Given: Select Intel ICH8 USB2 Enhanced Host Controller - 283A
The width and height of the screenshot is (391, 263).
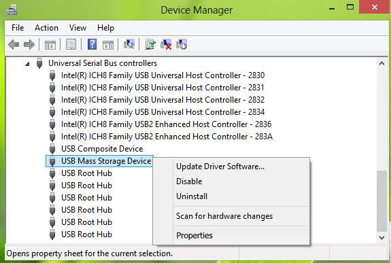Looking at the screenshot, I should (167, 137).
